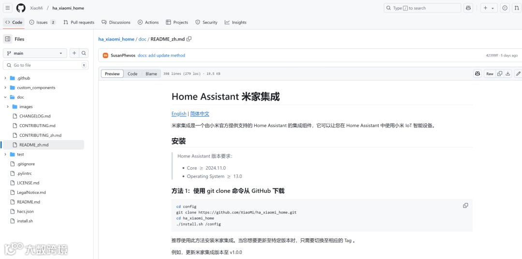Download the raw file icon
The width and height of the screenshot is (522, 259).
[508, 74]
